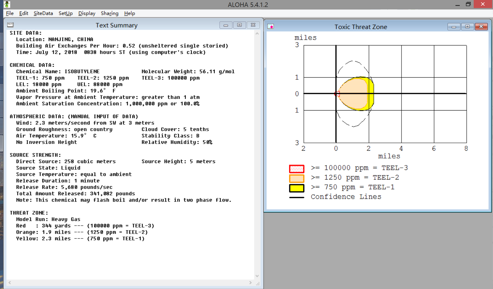The image size is (493, 289).
Task: Click the Confidence Lines legend line sample
Action: (296, 197)
